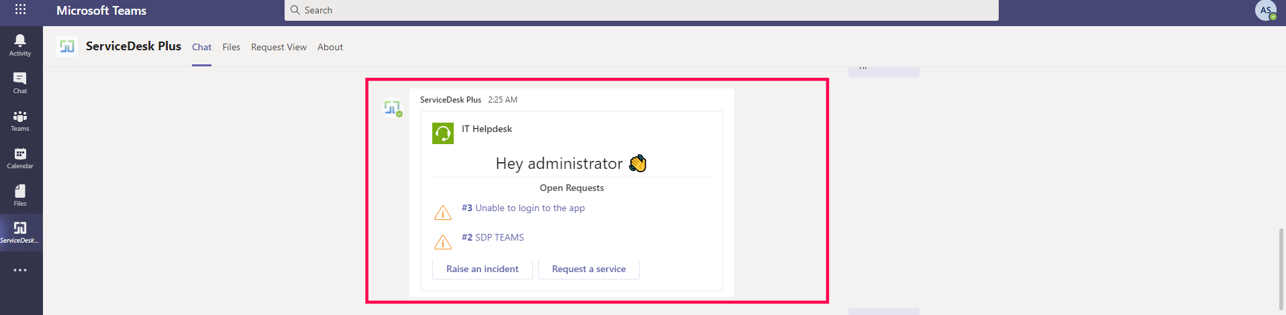The height and width of the screenshot is (315, 1286).
Task: Focus the Search input field
Action: pos(642,10)
